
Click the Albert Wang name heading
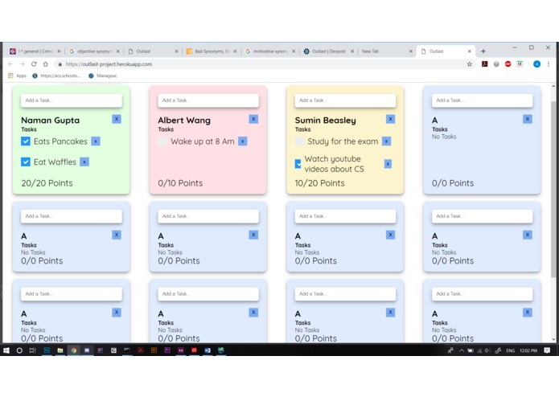tap(184, 121)
